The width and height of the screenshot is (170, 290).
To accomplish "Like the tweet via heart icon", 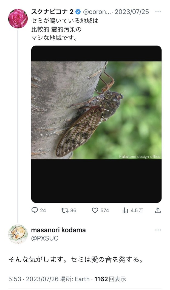I will (x=95, y=210).
